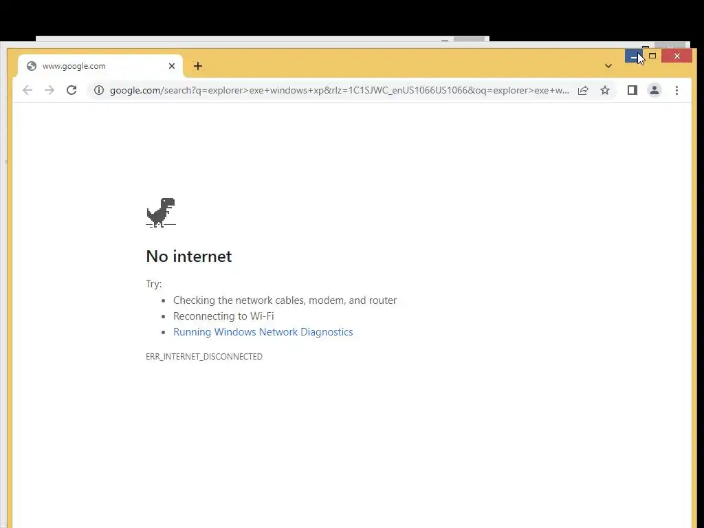View site information icon in address bar
The height and width of the screenshot is (528, 704).
pyautogui.click(x=99, y=90)
